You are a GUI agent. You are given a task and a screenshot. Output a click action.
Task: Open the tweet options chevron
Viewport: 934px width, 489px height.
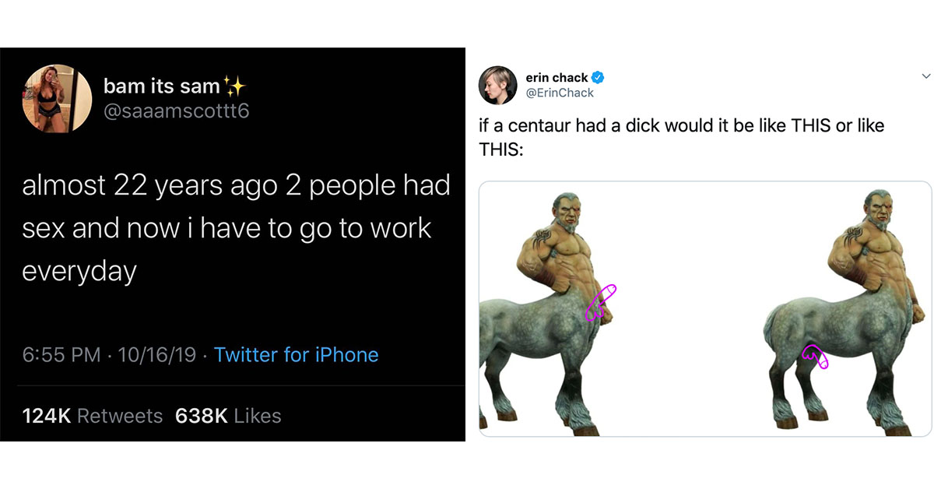[925, 76]
